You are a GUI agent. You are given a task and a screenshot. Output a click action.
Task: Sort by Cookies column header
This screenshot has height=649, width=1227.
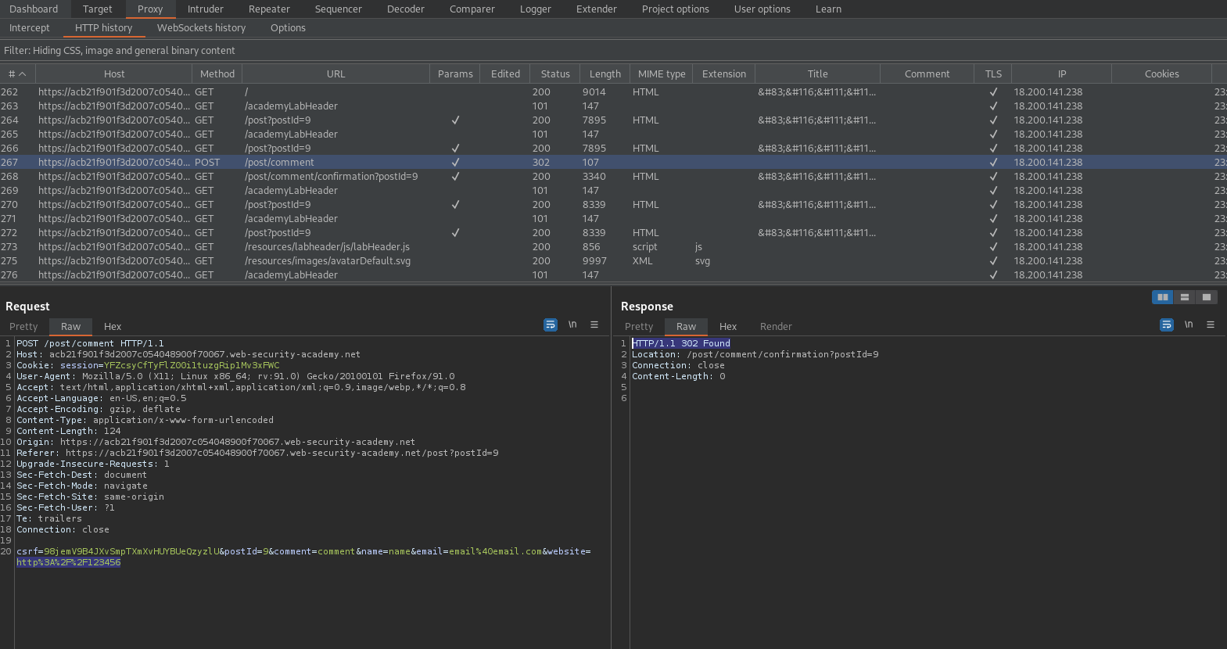[x=1162, y=74]
